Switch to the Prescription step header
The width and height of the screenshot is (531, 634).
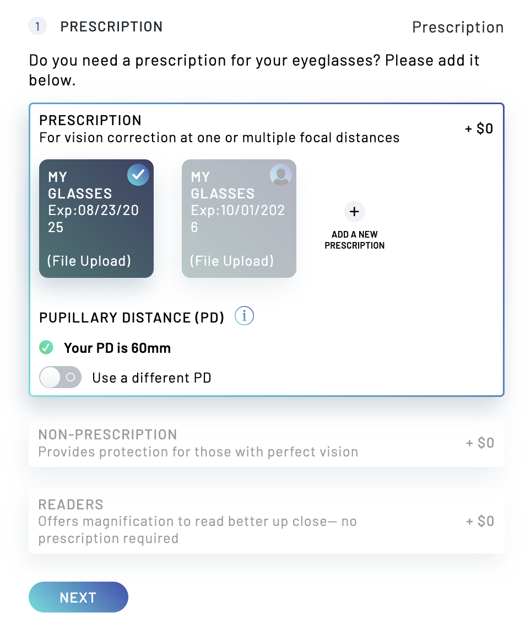click(x=458, y=26)
